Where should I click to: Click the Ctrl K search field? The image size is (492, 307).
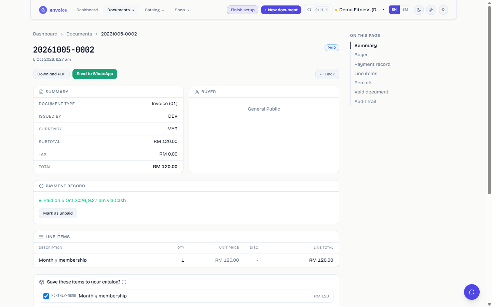(318, 10)
